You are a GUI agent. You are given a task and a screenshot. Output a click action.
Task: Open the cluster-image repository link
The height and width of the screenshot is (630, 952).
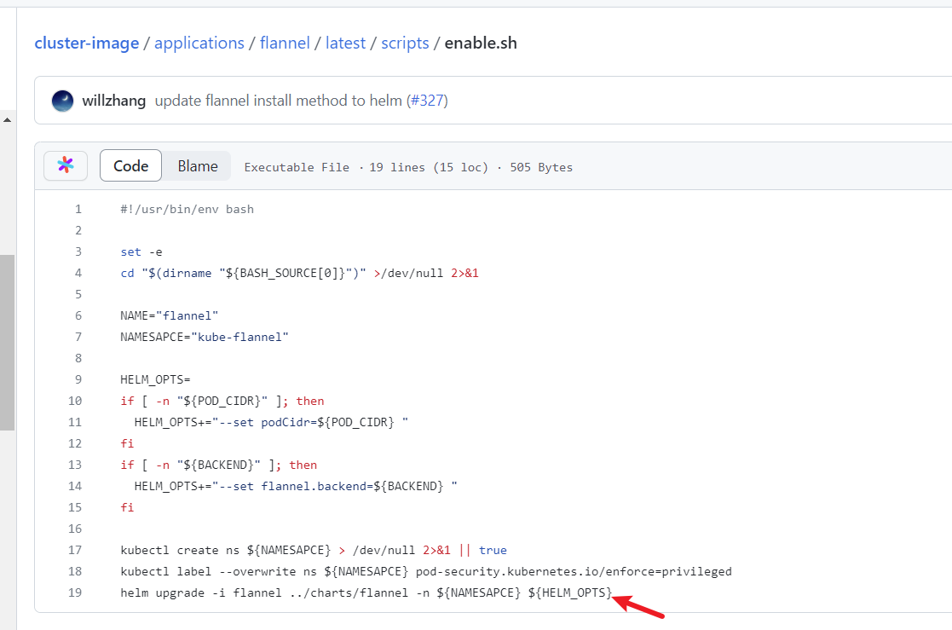tap(86, 43)
